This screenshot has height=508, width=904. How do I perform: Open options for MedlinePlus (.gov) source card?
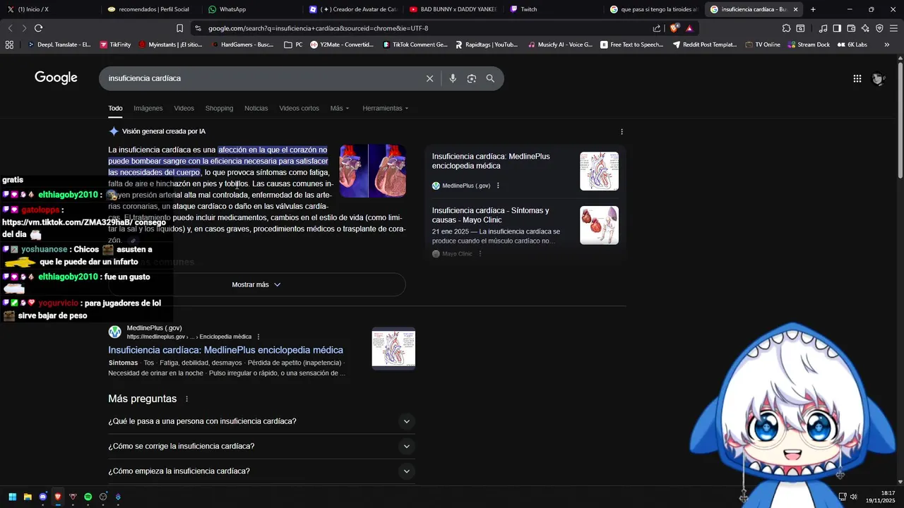point(498,186)
